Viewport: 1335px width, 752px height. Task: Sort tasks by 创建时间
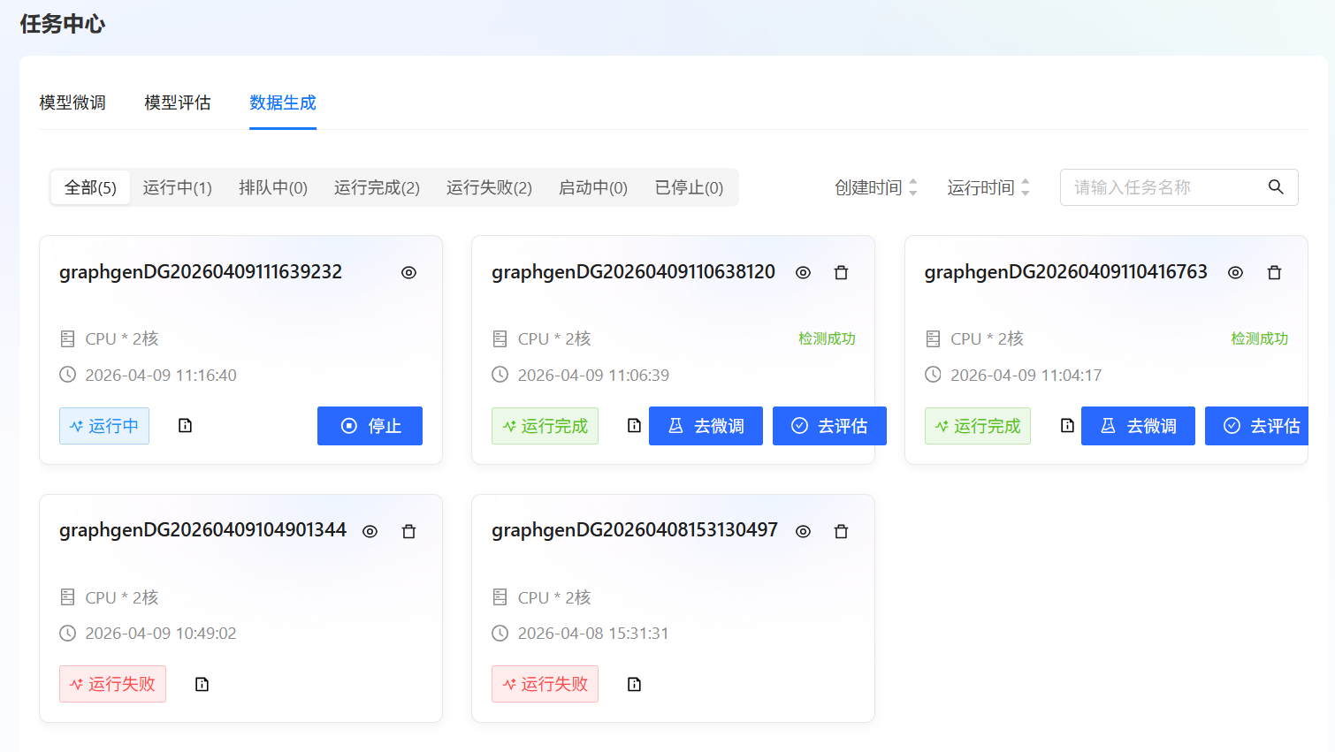pyautogui.click(x=875, y=188)
